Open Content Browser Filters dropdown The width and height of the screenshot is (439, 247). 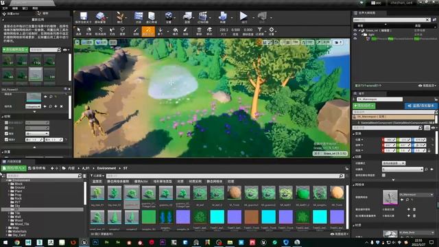pos(97,176)
